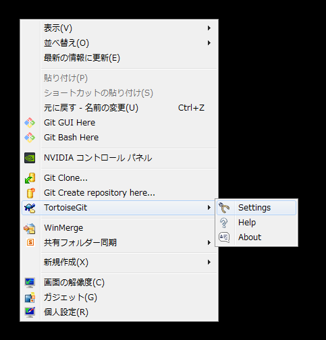Click the orange 共有フォルダー同期 icon
Screen dimensions: 326x340
[x=30, y=242]
